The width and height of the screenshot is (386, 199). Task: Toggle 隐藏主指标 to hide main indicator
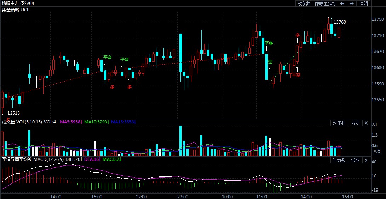tap(325, 4)
